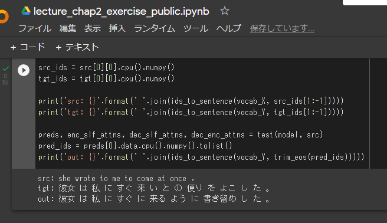Screen dimensions: 387x223
Task: Star the notebook with the star icon
Action: click(225, 11)
